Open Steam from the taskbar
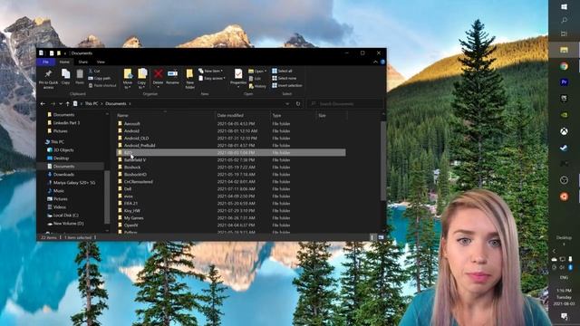Viewport: 580px width, 326px height. tap(564, 148)
